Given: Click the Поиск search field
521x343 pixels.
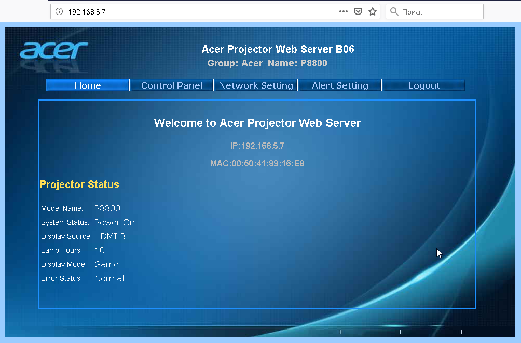Looking at the screenshot, I should tap(435, 11).
